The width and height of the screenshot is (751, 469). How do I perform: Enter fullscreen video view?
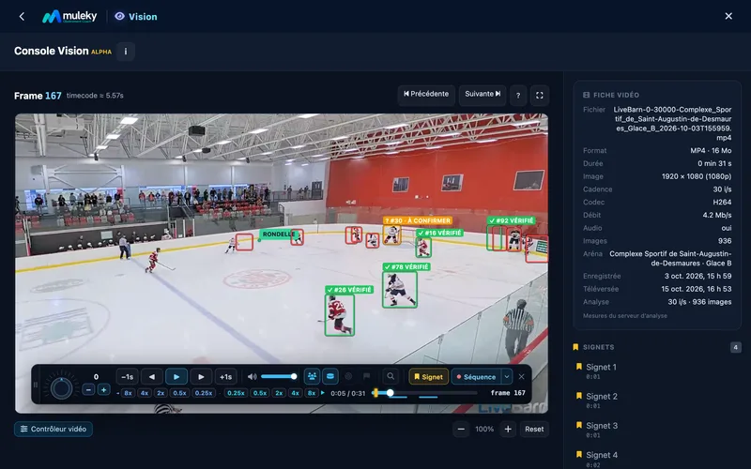[539, 95]
